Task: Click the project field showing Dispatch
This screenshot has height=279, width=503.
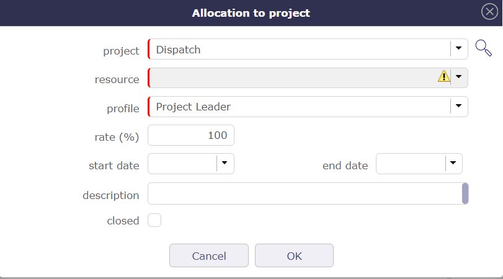Action: [299, 49]
